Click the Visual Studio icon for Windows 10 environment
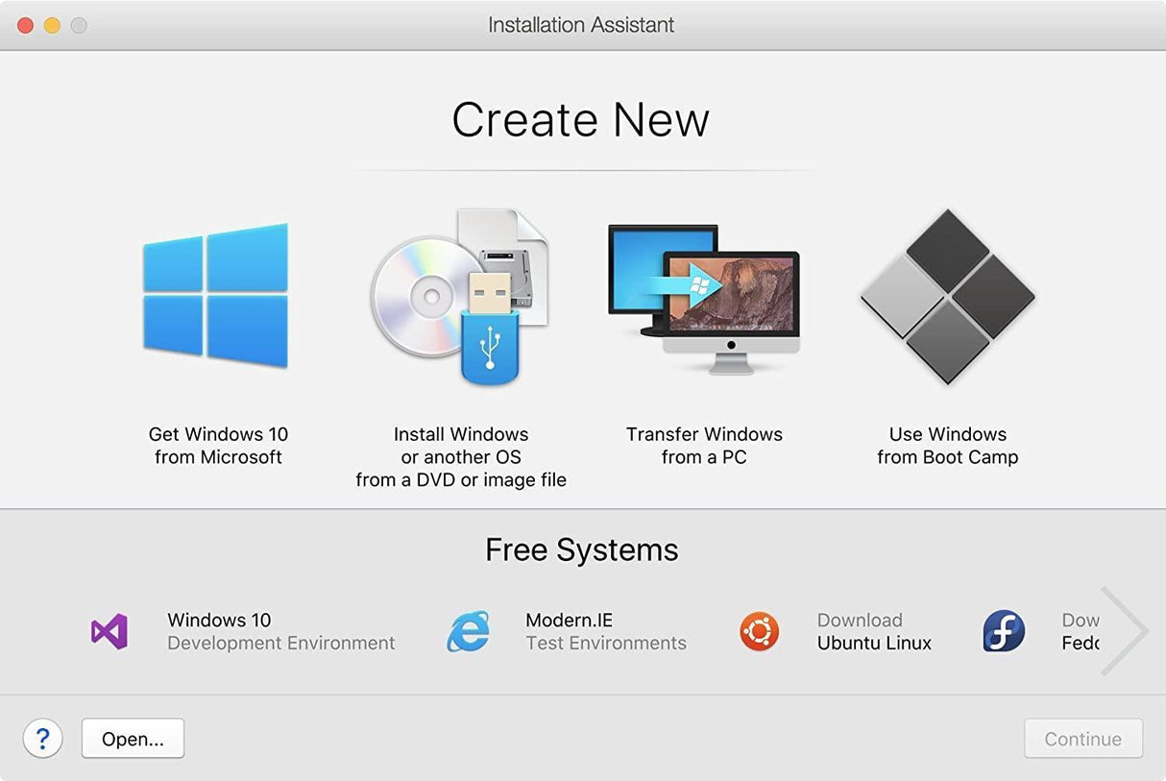 pyautogui.click(x=109, y=631)
